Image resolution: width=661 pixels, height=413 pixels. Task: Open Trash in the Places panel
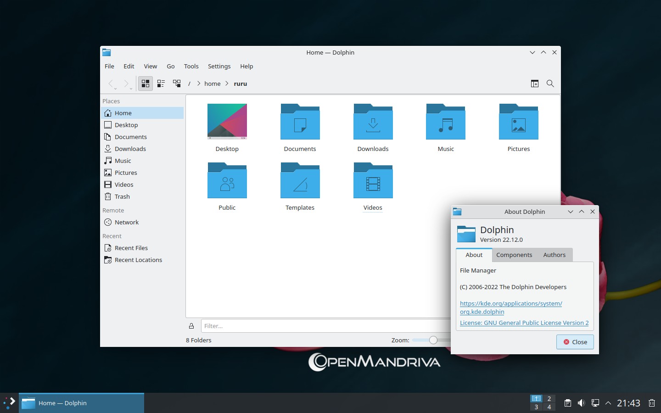pyautogui.click(x=122, y=196)
